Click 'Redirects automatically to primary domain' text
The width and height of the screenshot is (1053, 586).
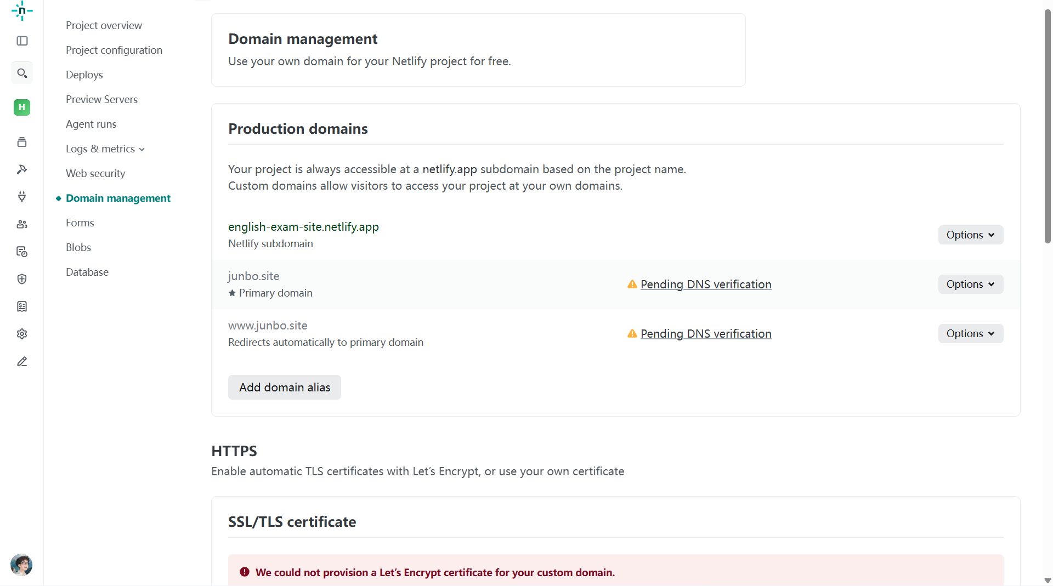tap(326, 342)
